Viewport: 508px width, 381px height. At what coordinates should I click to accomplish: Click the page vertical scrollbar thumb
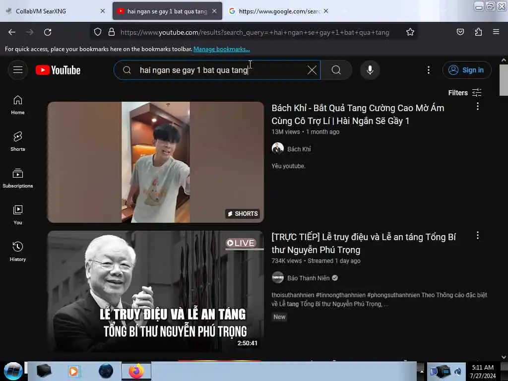504,80
